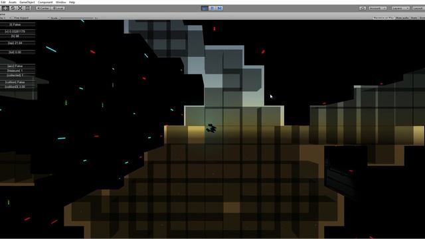The height and width of the screenshot is (239, 425).
Task: Open the Free Aspect dropdown
Action: click(31, 18)
